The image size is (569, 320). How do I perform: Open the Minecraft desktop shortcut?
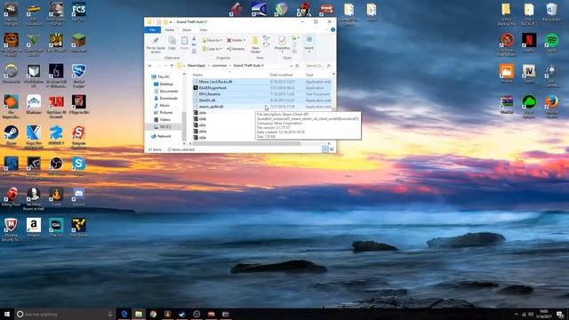78,43
